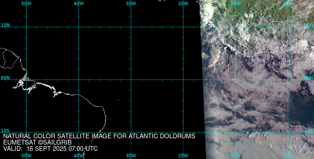The image size is (314, 159).
Task: Click the 'EUMETSAT ©SAILGRIB' credit line
Action: [x=37, y=142]
